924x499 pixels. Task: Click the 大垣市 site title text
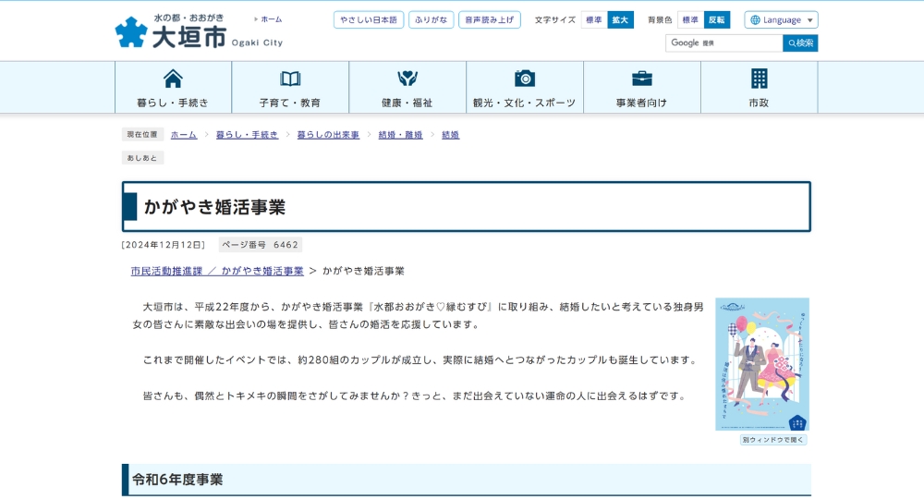pos(189,37)
